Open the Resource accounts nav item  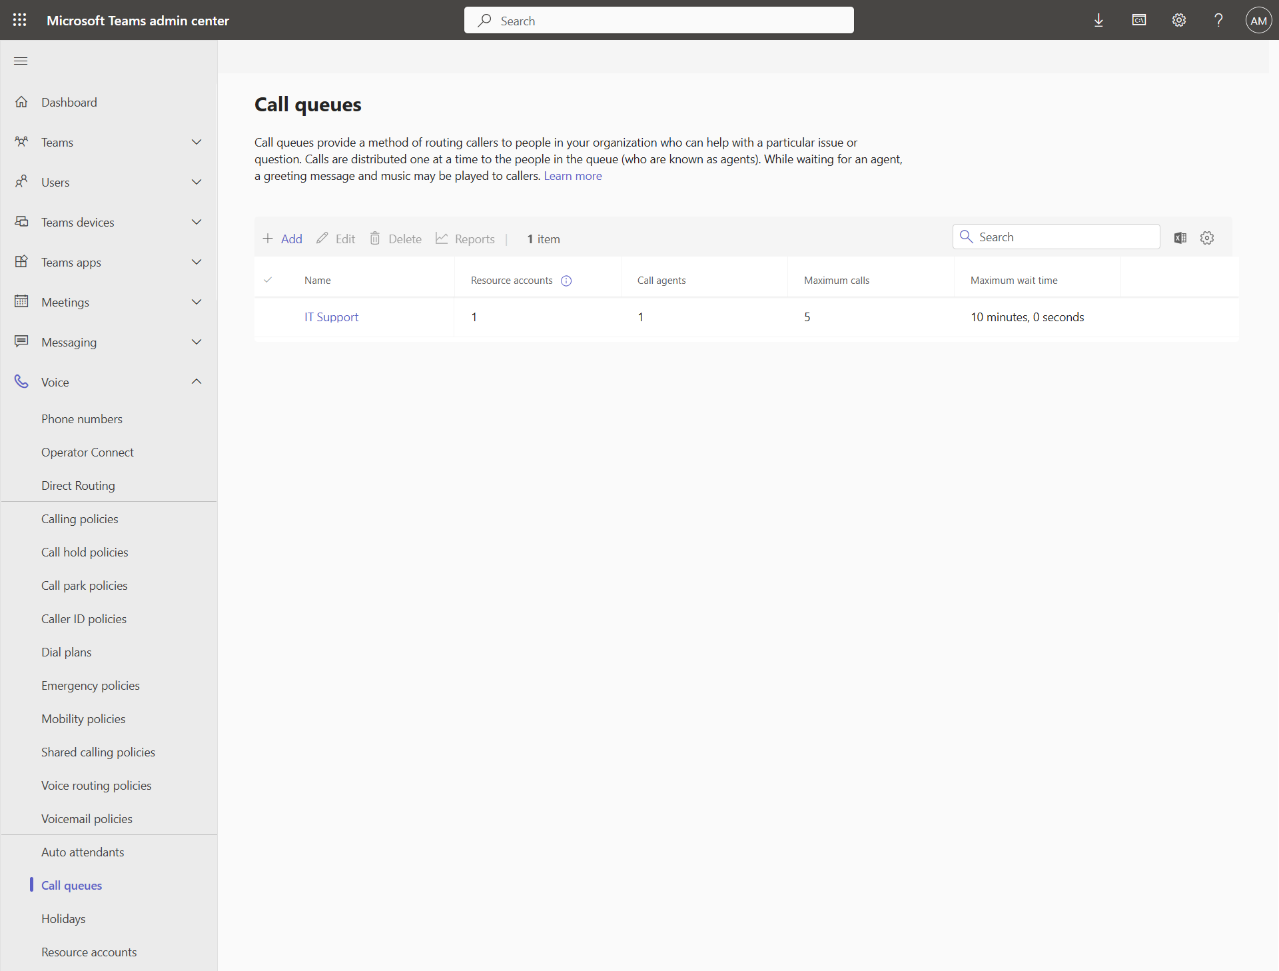click(x=89, y=952)
